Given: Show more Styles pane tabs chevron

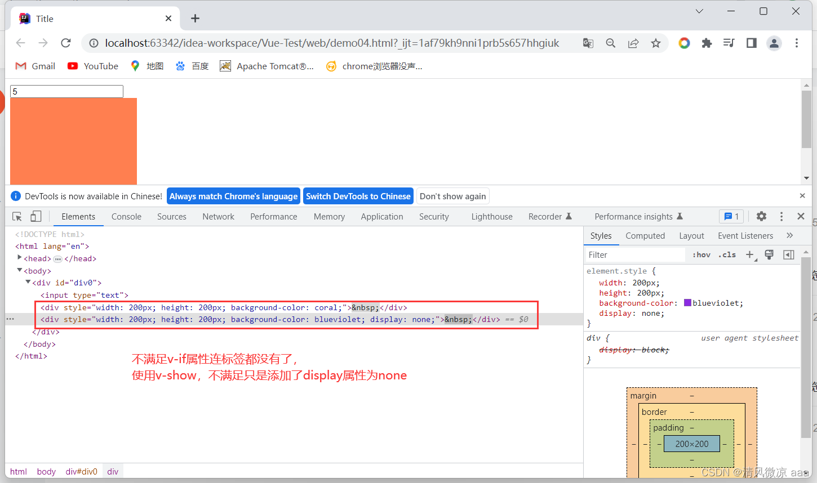Looking at the screenshot, I should pyautogui.click(x=789, y=235).
